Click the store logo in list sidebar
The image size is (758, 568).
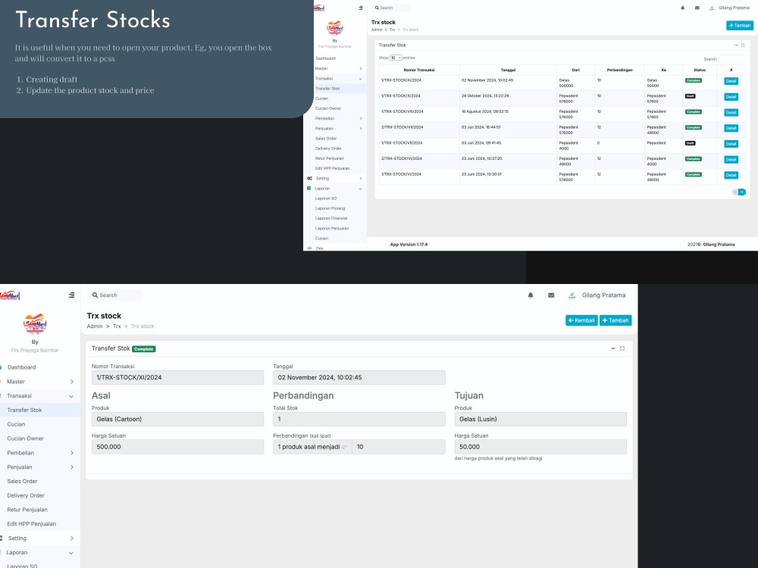point(334,28)
